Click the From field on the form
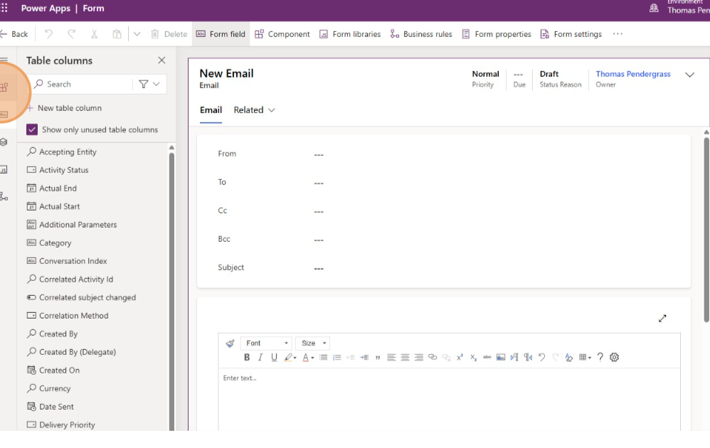 444,154
